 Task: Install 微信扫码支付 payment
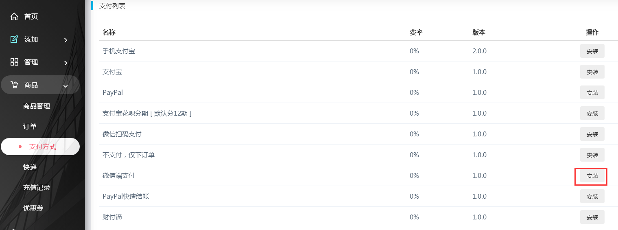click(x=592, y=134)
